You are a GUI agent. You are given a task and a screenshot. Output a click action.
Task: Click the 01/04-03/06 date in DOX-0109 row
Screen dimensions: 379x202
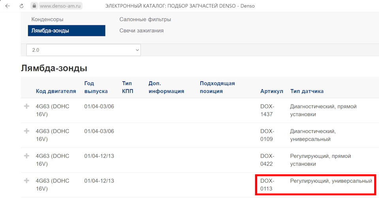[x=99, y=131]
